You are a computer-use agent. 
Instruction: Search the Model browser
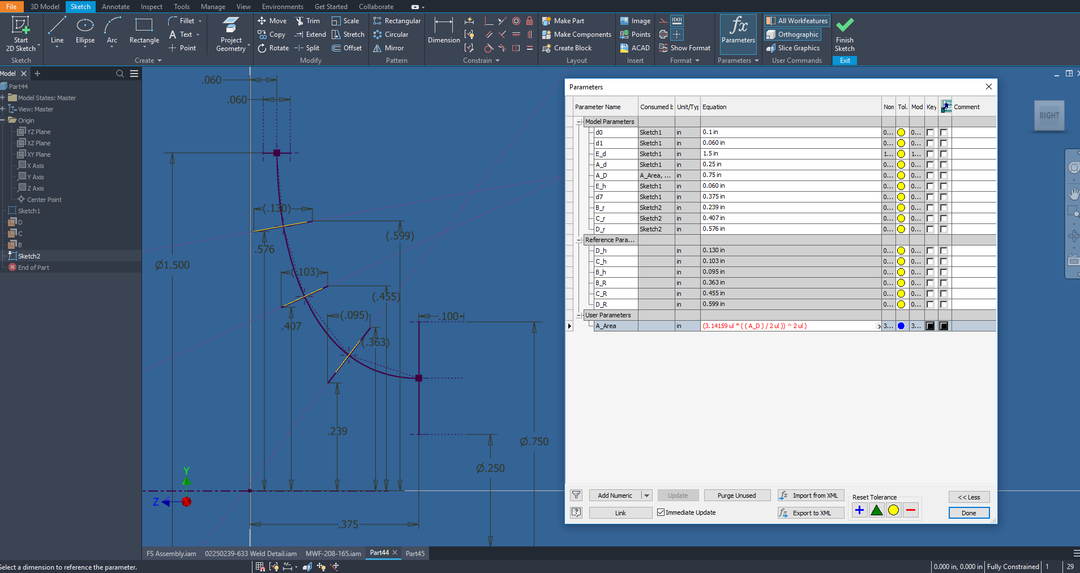click(x=120, y=74)
